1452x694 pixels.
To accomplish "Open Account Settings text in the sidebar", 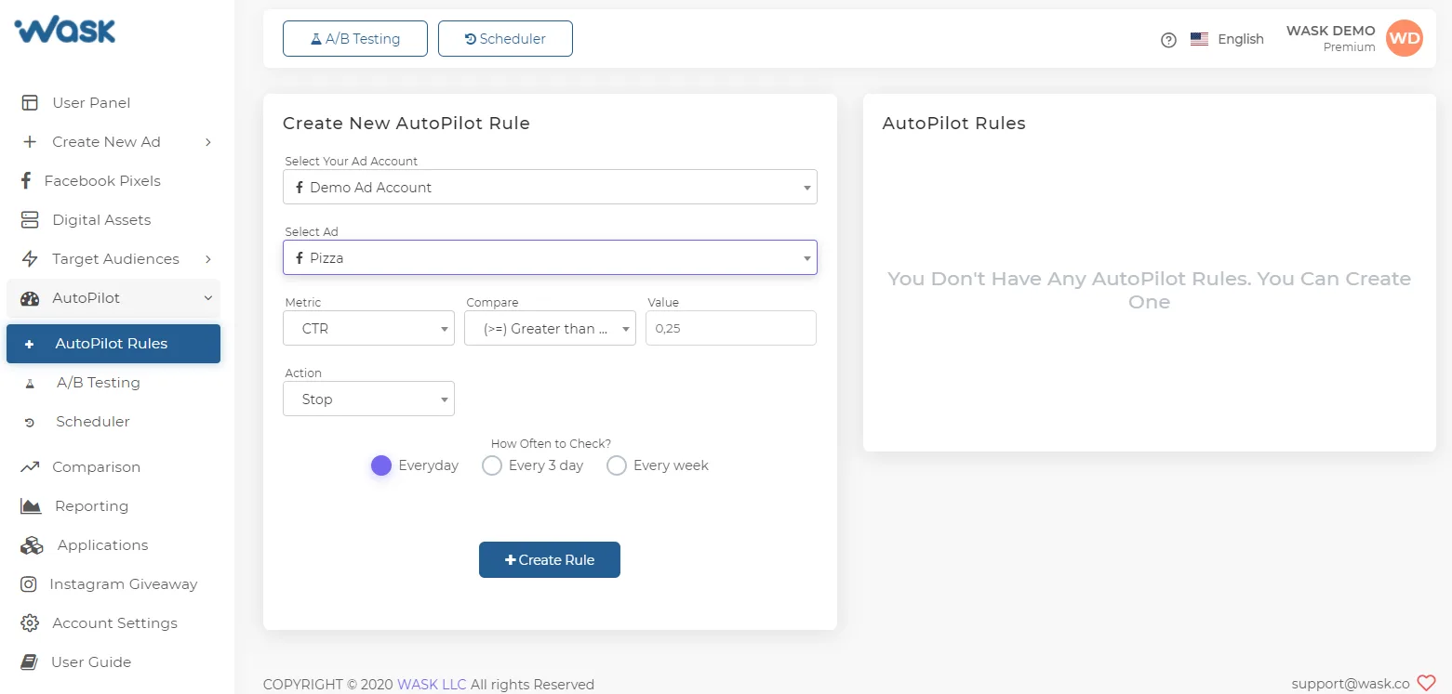I will 114,623.
